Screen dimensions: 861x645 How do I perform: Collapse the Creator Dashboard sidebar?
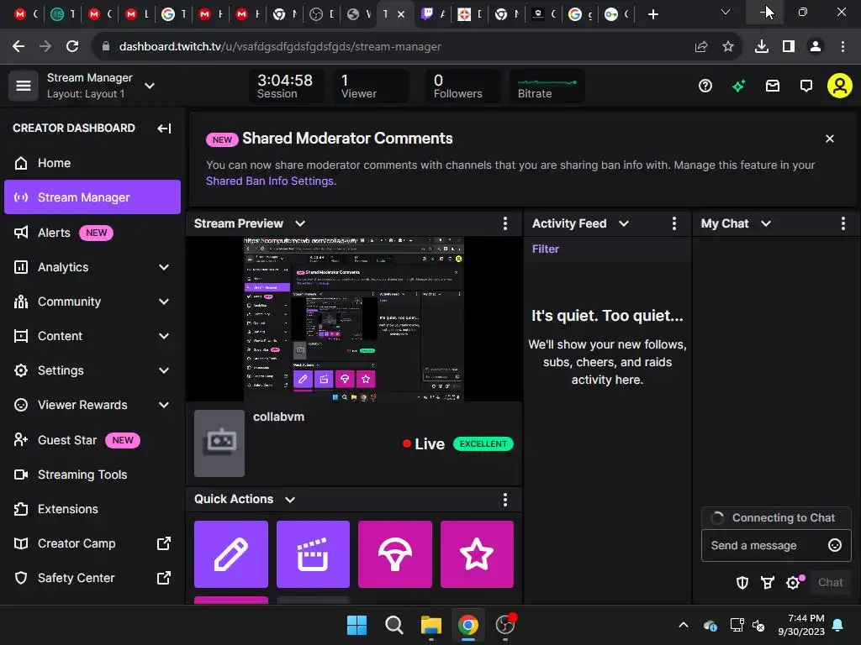164,128
